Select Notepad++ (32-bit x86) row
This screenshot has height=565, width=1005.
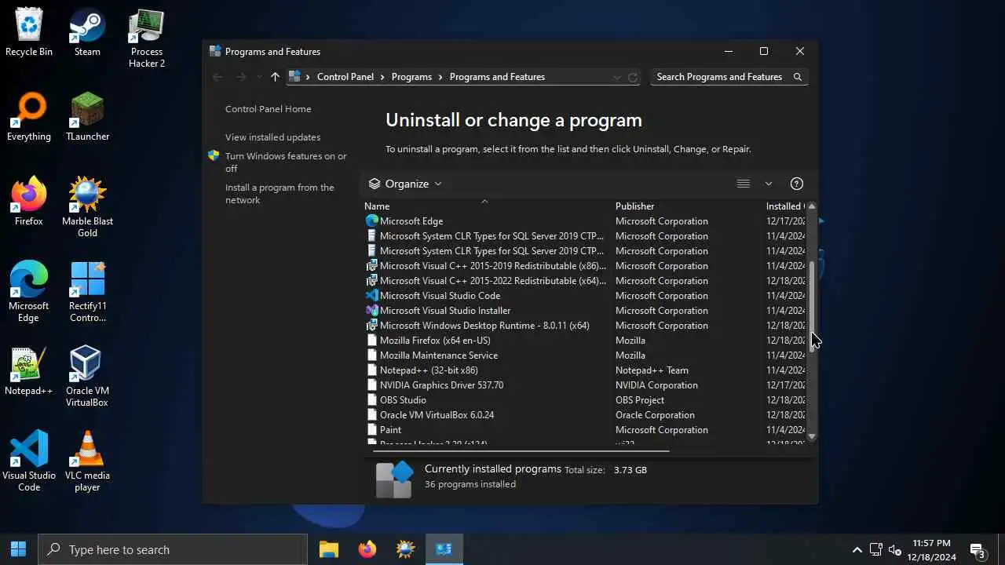click(x=584, y=370)
